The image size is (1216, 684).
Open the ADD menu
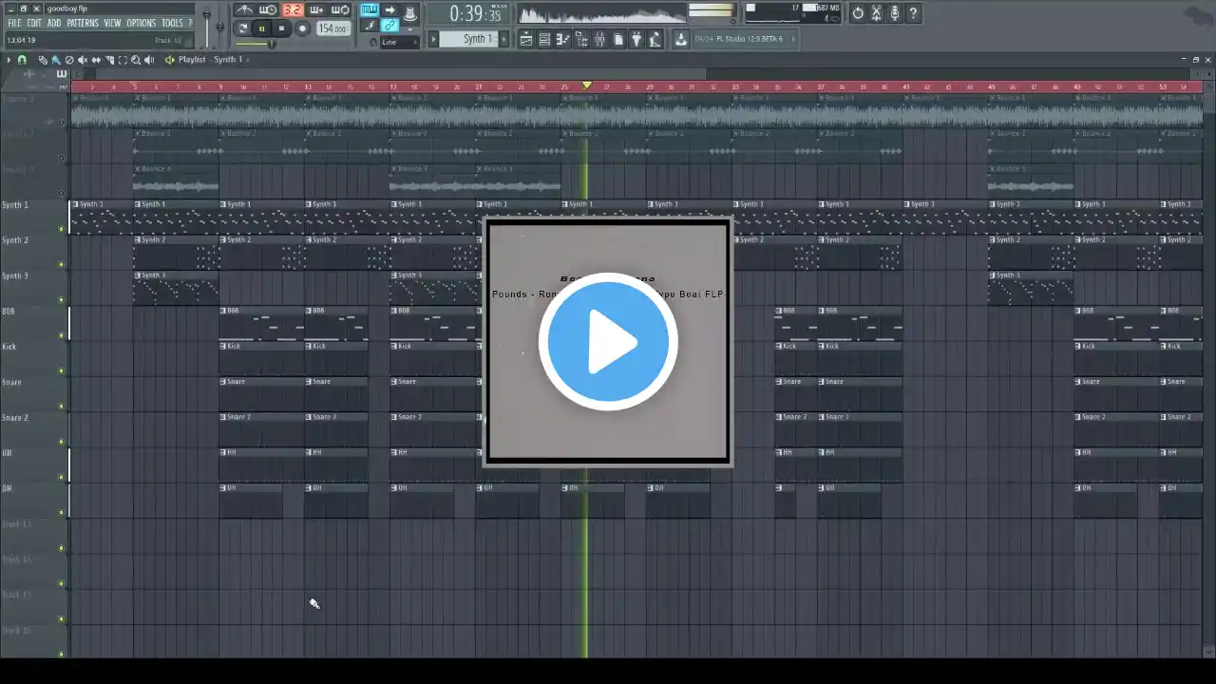[54, 23]
